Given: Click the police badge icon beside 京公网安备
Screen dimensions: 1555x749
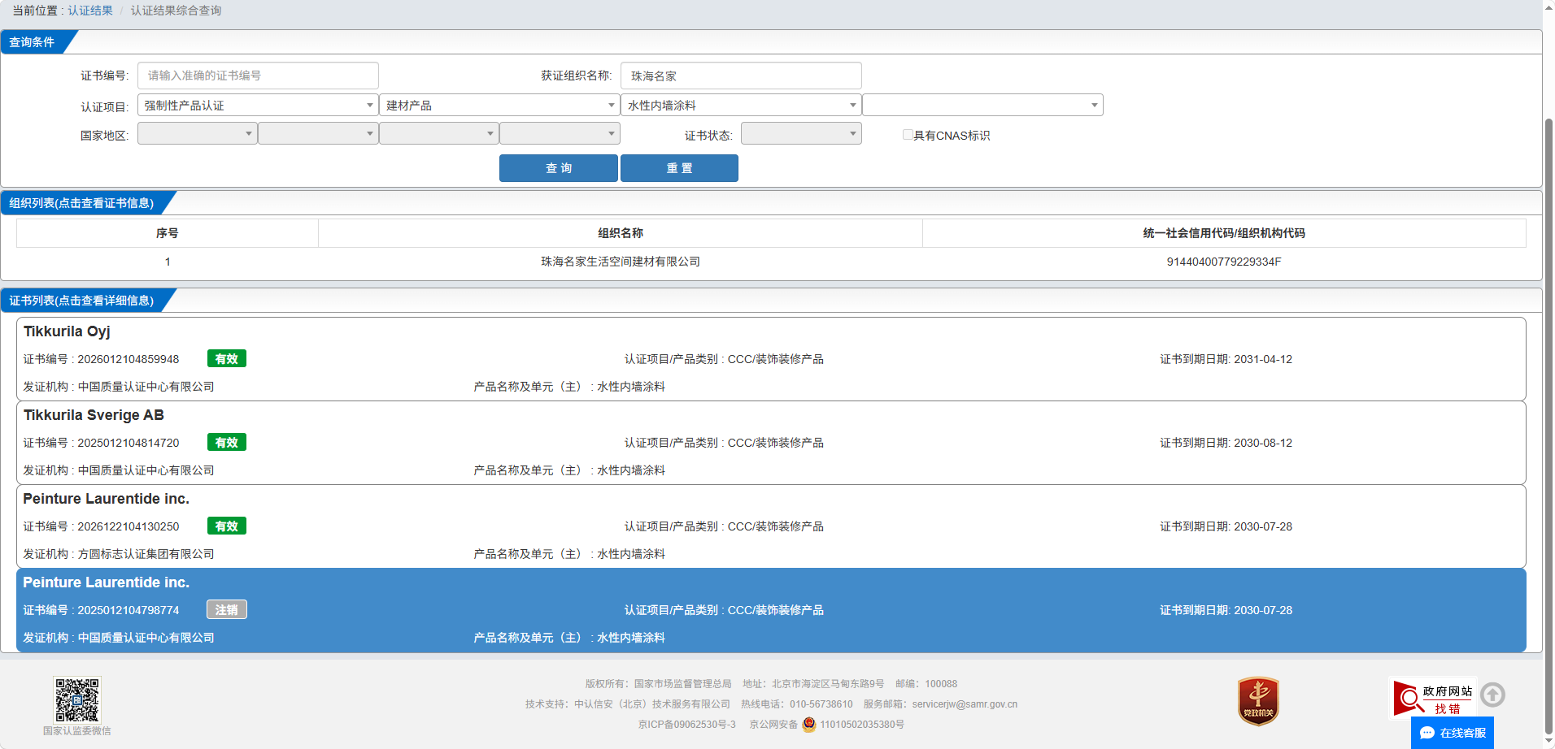Looking at the screenshot, I should [809, 724].
